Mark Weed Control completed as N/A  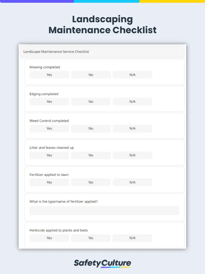132,128
